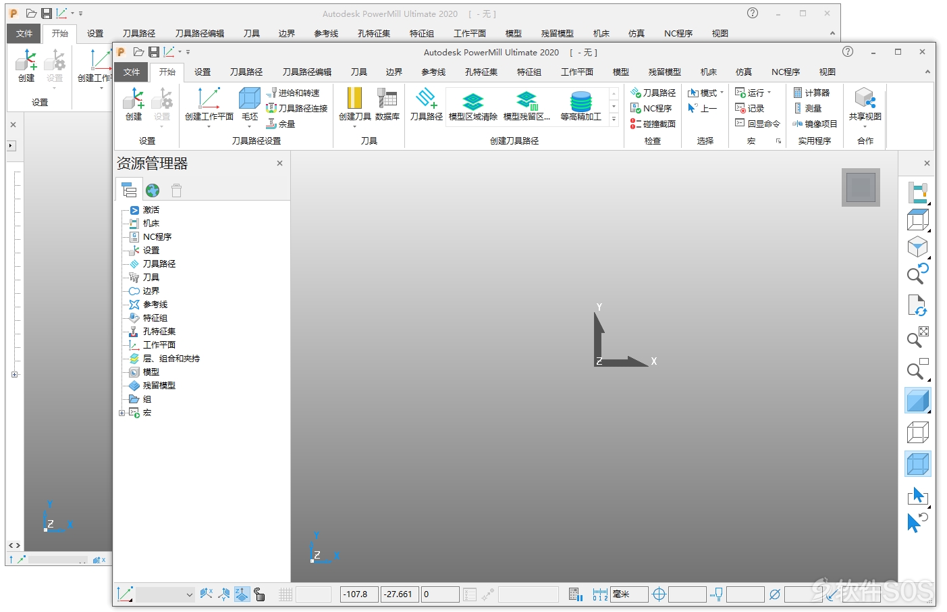
Task: Click the 共享视图 shared views icon
Action: click(865, 104)
